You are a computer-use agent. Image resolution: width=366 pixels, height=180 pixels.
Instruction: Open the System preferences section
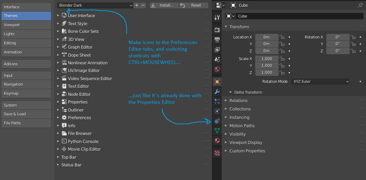point(26,105)
